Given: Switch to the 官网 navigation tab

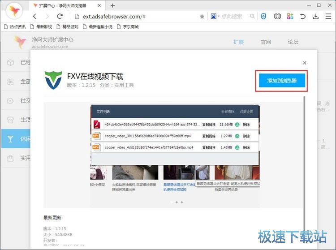Looking at the screenshot, I should pos(266,42).
